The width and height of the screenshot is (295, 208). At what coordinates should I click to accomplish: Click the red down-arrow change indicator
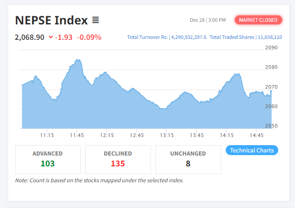tap(51, 37)
